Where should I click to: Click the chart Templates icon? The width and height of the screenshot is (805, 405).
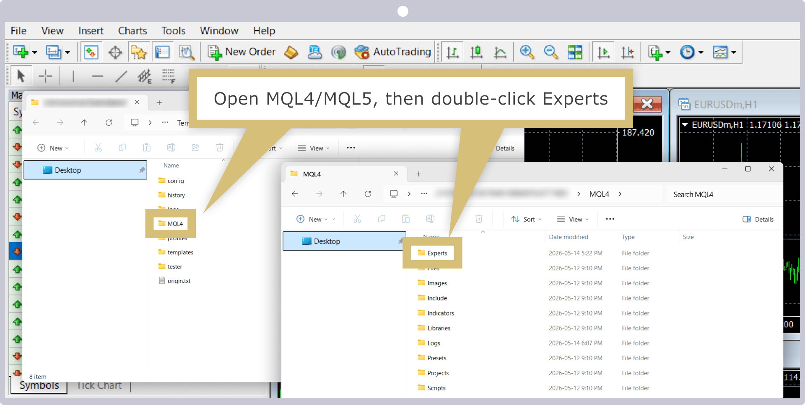coord(720,52)
